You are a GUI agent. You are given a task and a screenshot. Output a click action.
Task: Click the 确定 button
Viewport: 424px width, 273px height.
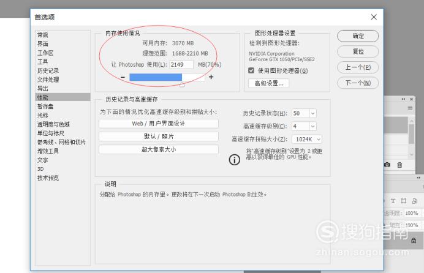358,36
